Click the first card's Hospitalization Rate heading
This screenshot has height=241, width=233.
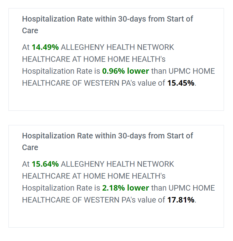pyautogui.click(x=107, y=24)
